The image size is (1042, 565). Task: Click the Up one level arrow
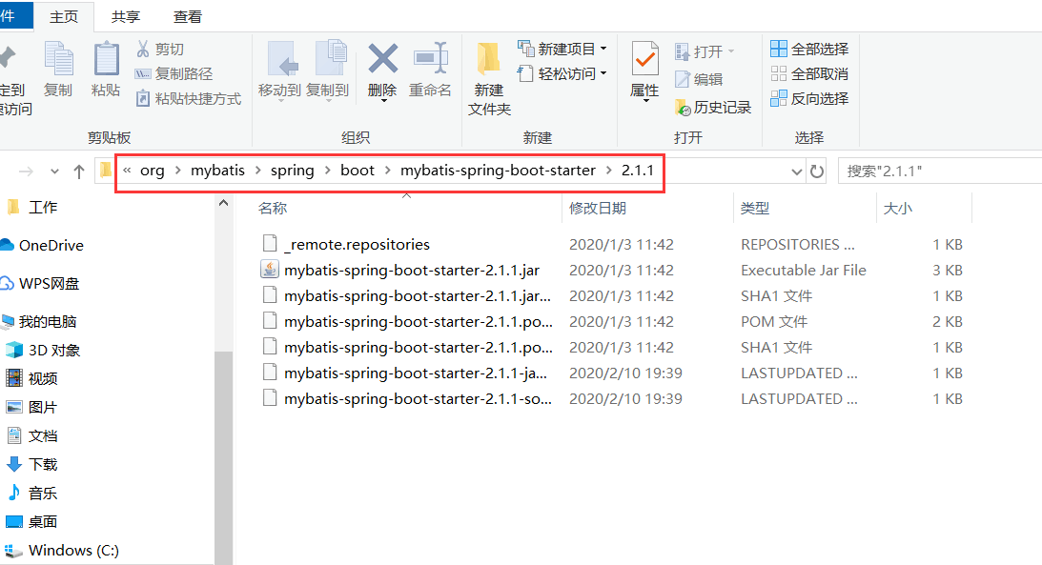tap(79, 172)
